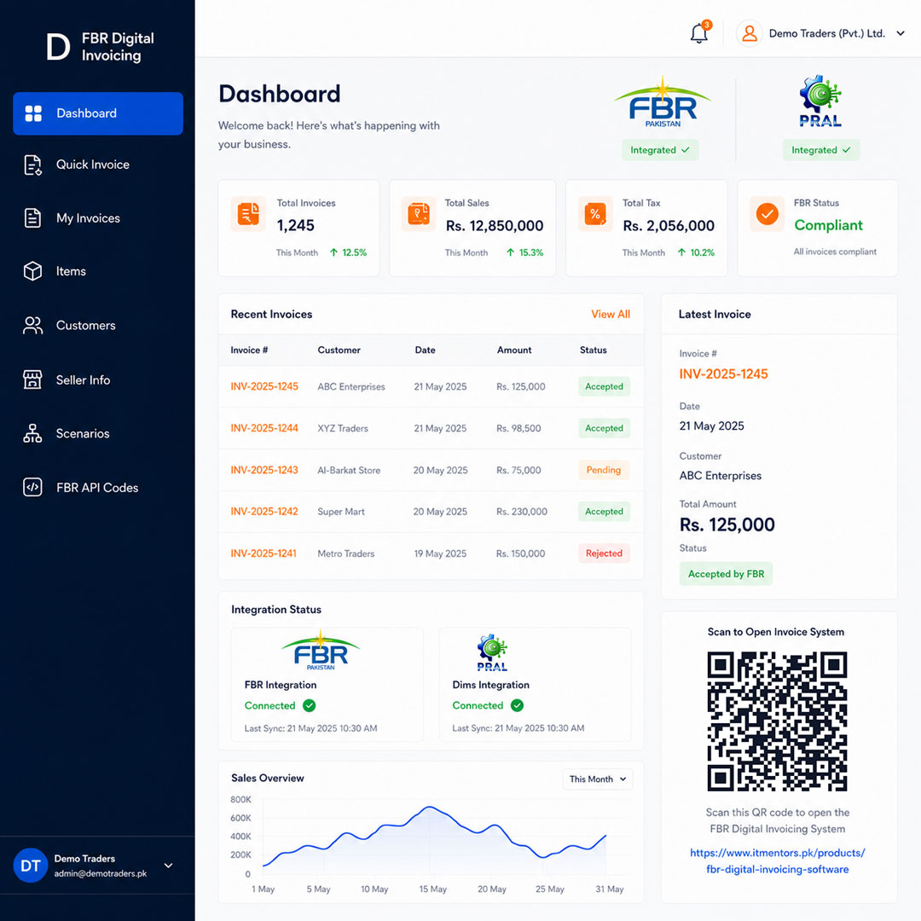Click Total Invoices 12.5% growth arrow

click(333, 252)
